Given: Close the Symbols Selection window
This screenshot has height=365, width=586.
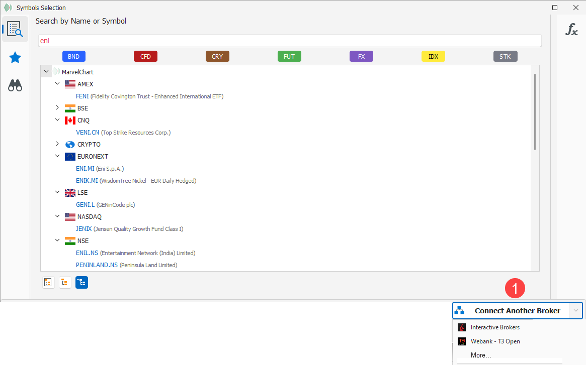Looking at the screenshot, I should coord(576,8).
